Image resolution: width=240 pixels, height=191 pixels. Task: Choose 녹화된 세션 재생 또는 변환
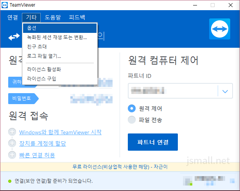(60, 37)
